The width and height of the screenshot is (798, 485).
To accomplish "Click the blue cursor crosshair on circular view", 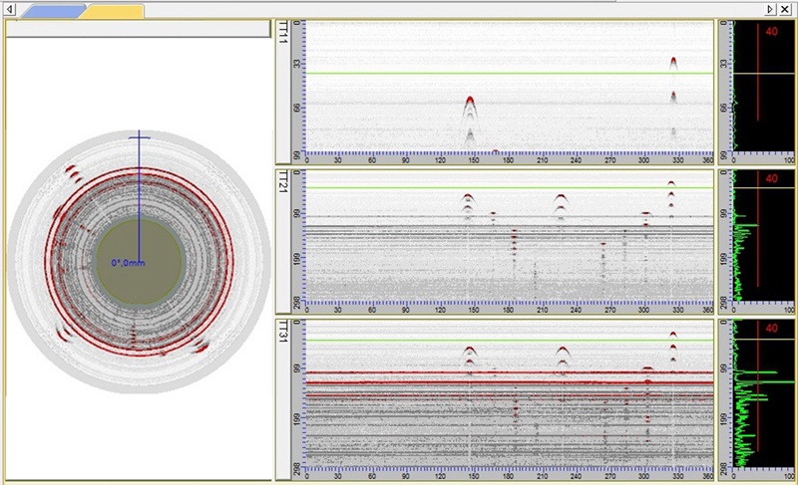I will [x=139, y=135].
